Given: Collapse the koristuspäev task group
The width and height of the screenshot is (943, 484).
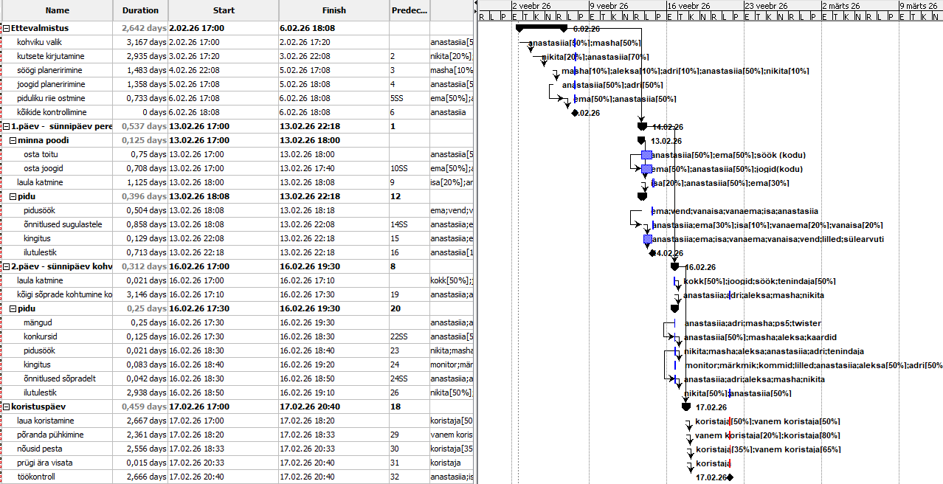Looking at the screenshot, I should coord(7,407).
